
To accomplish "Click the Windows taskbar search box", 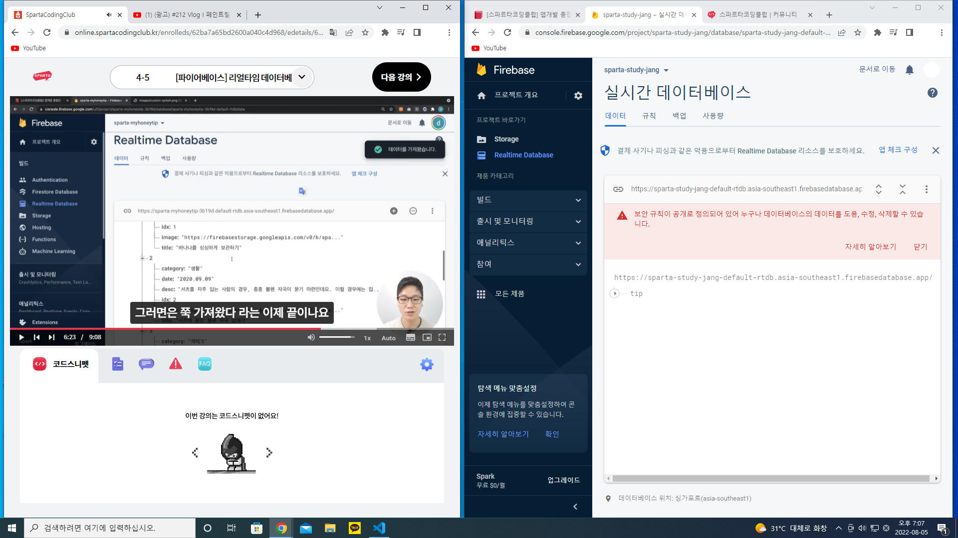I will point(110,528).
